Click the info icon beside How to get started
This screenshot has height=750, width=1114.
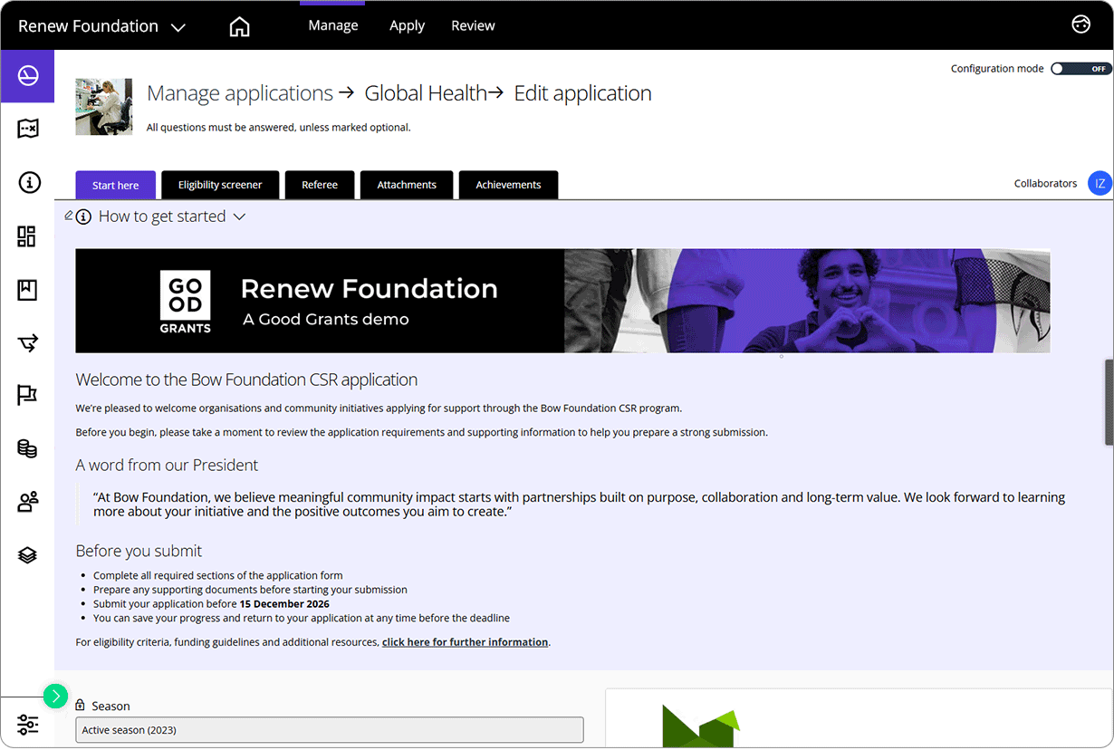pyautogui.click(x=83, y=216)
